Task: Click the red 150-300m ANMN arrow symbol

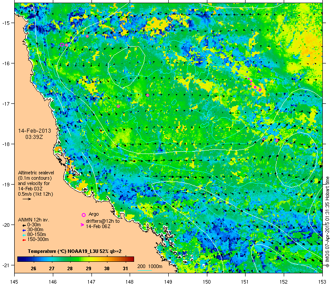Action: click(24, 240)
